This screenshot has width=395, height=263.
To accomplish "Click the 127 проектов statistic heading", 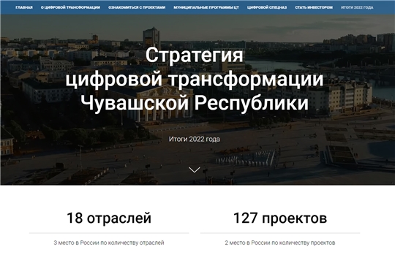I will [x=280, y=218].
